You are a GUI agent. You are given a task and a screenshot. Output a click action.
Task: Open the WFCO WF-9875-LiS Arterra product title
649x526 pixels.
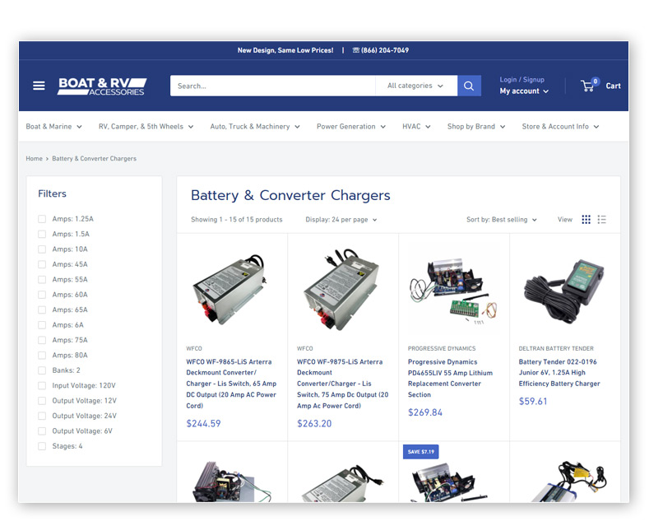click(343, 384)
